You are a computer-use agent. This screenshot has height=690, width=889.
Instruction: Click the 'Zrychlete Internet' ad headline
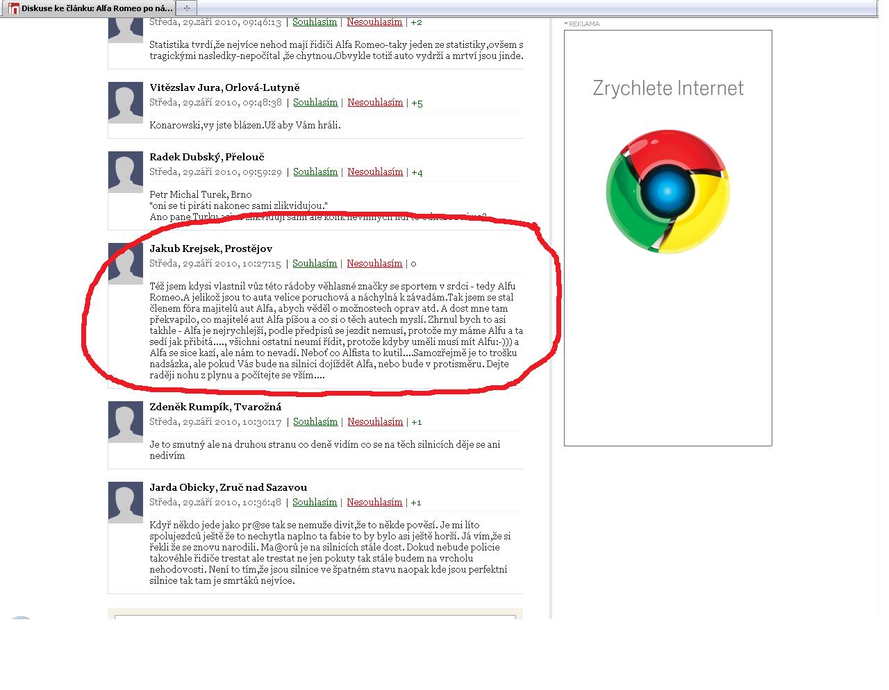coord(667,88)
